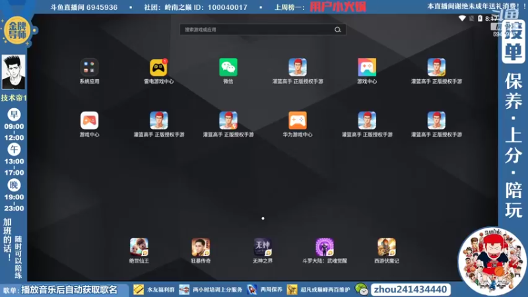Open 西游伏魔记 game in dock
The image size is (528, 297).
click(387, 247)
